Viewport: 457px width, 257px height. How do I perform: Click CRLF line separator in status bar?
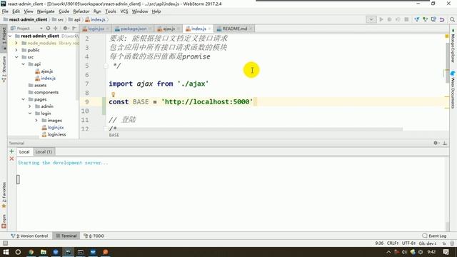click(x=393, y=243)
